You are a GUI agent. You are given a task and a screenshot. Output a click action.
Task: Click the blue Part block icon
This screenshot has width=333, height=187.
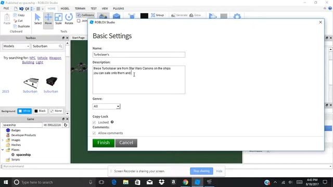tap(117, 16)
